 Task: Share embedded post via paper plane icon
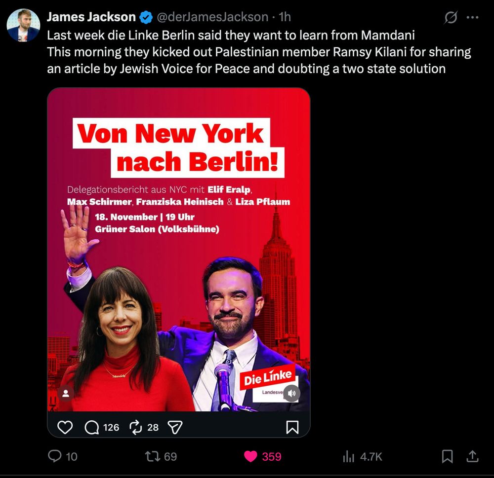175,427
